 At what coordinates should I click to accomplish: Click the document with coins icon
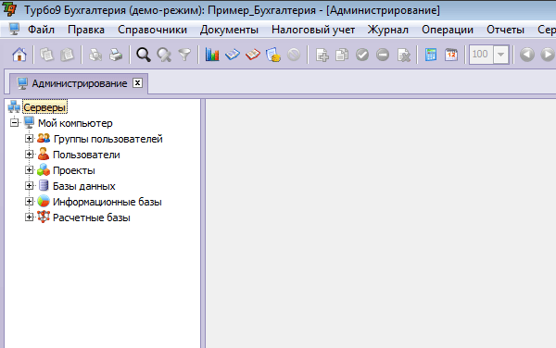coord(273,55)
